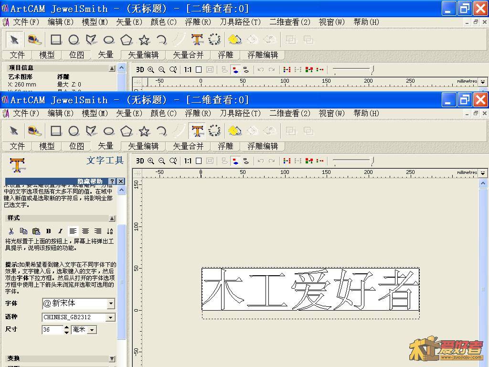Viewport: 489px width, 367px height.
Task: Choose rectangle tool in upper window
Action: point(56,40)
